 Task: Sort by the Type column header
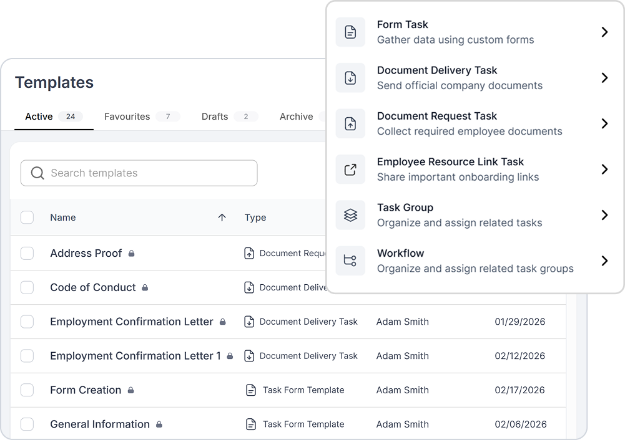click(x=255, y=218)
